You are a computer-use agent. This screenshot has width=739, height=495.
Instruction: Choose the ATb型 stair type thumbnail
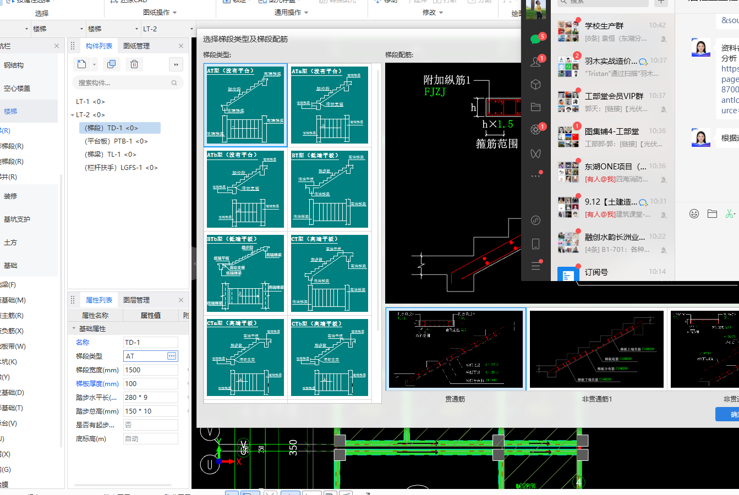[x=245, y=189]
